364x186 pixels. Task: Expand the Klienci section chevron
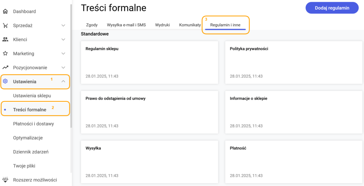coord(63,40)
